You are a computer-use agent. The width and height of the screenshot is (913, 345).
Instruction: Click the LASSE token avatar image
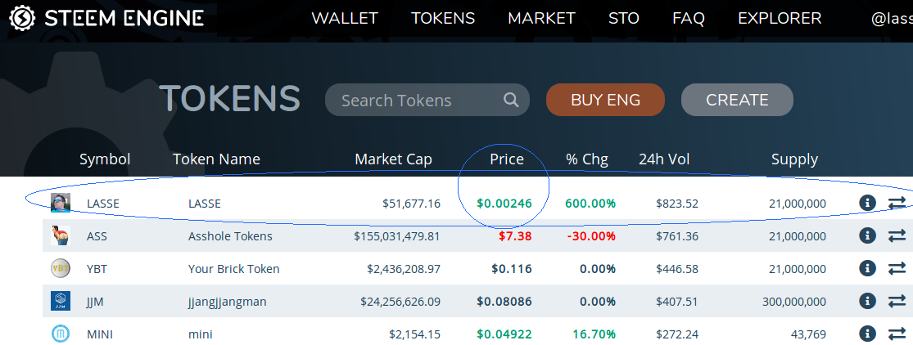coord(61,203)
